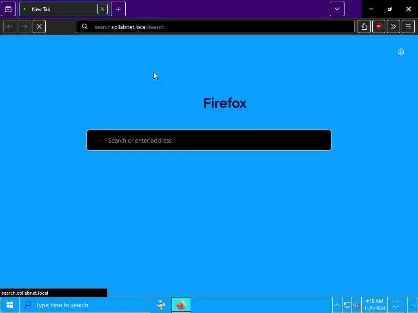
Task: Open the mascot app on the taskbar
Action: coord(161,305)
